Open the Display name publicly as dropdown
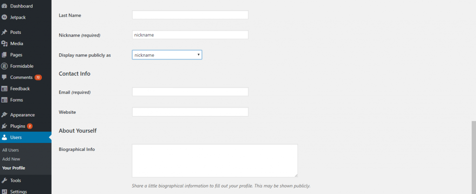This screenshot has width=476, height=194. tap(167, 55)
